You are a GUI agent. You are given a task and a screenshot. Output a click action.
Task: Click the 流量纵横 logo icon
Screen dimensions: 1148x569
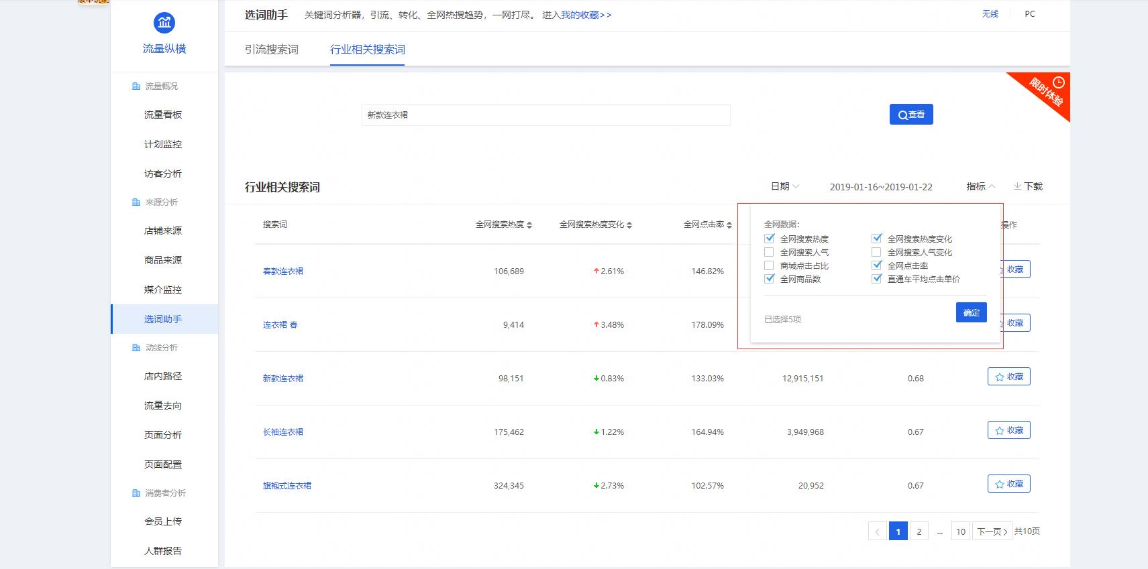pos(164,23)
